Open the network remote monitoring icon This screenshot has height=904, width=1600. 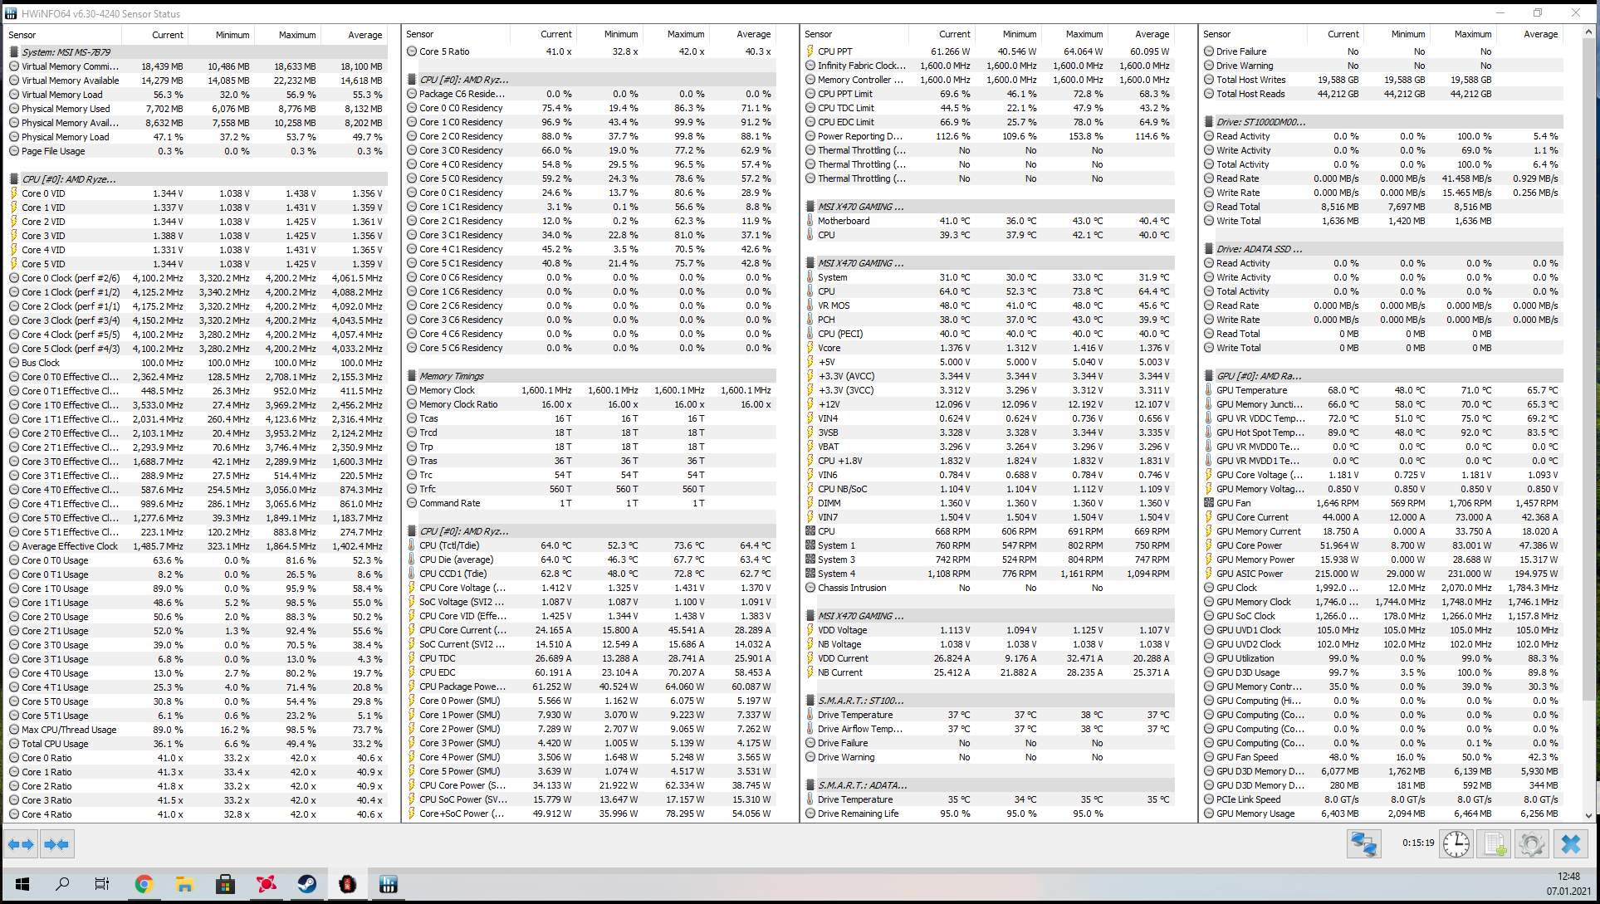coord(1363,844)
